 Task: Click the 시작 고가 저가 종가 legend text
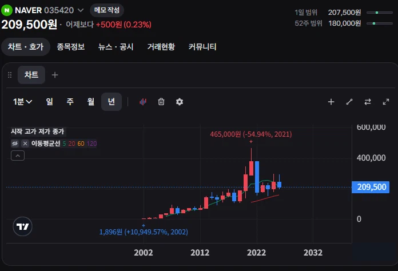point(38,131)
